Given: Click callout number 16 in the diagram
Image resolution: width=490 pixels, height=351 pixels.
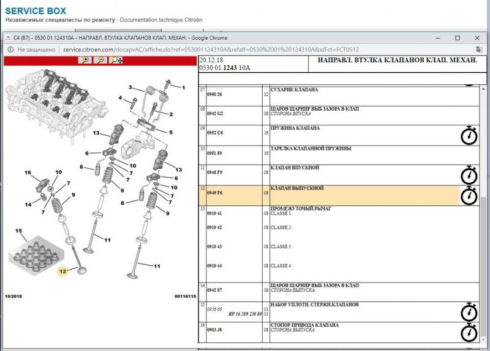Looking at the screenshot, I should [28, 173].
